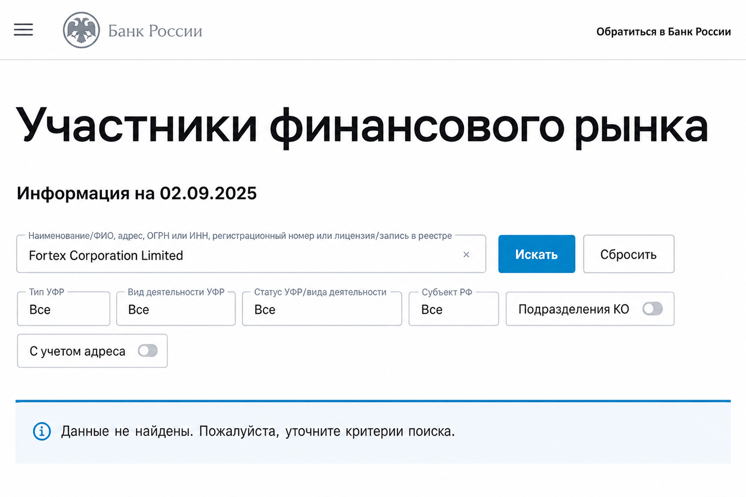This screenshot has width=746, height=497.
Task: Click the Bank of Russia eagle emblem
Action: 81,30
